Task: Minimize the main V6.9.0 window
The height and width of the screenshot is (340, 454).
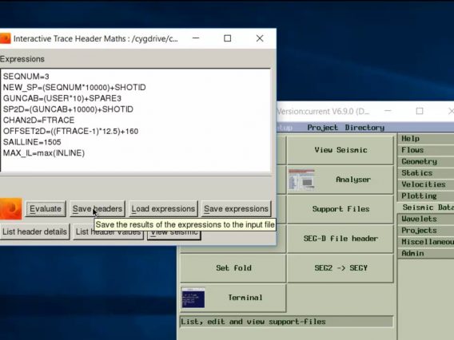Action: coord(388,111)
